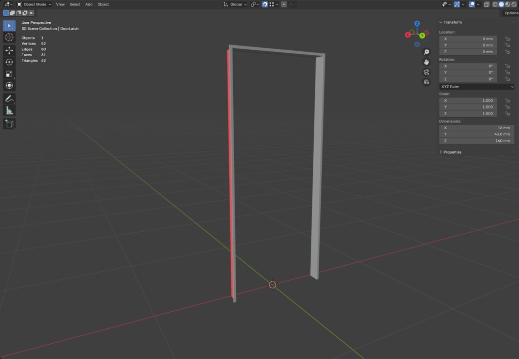
Task: Switch to Solid viewport shading
Action: coord(501,4)
